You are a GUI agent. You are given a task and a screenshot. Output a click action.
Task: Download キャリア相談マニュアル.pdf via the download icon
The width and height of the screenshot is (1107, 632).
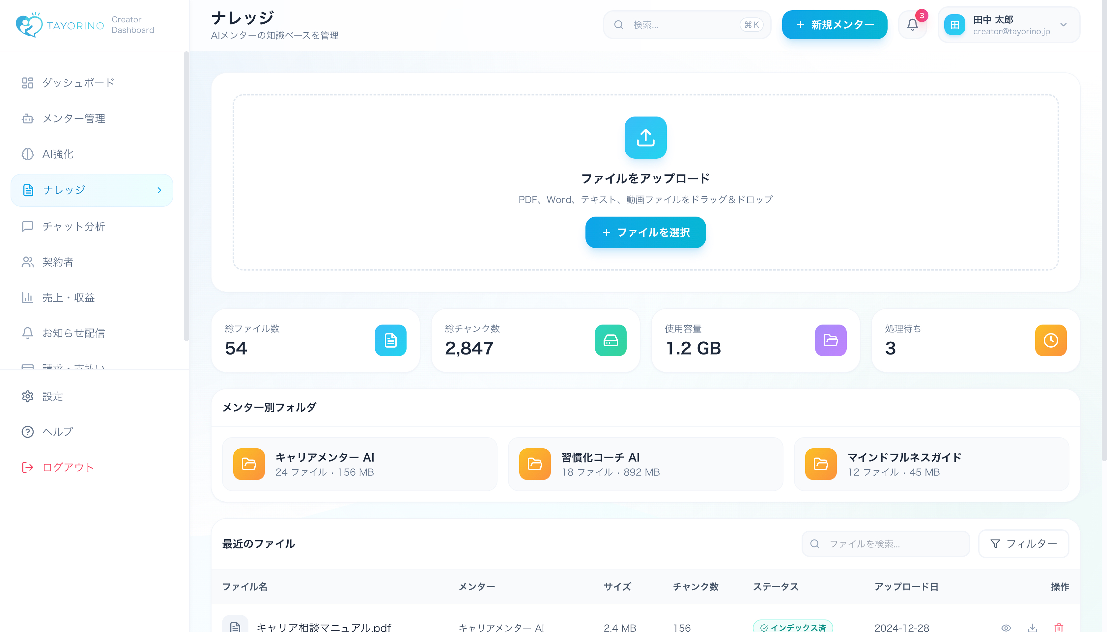point(1032,627)
